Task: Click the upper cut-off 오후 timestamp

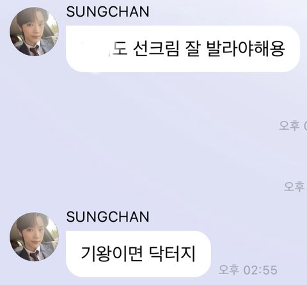Action: (x=293, y=126)
